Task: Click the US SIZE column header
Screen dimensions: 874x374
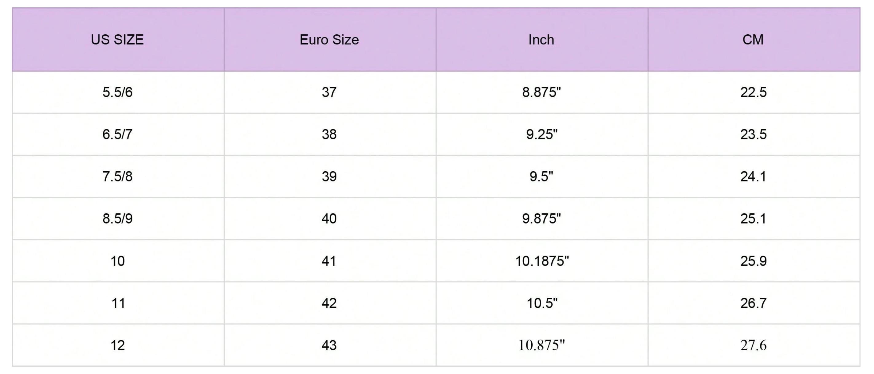Action: click(x=117, y=40)
